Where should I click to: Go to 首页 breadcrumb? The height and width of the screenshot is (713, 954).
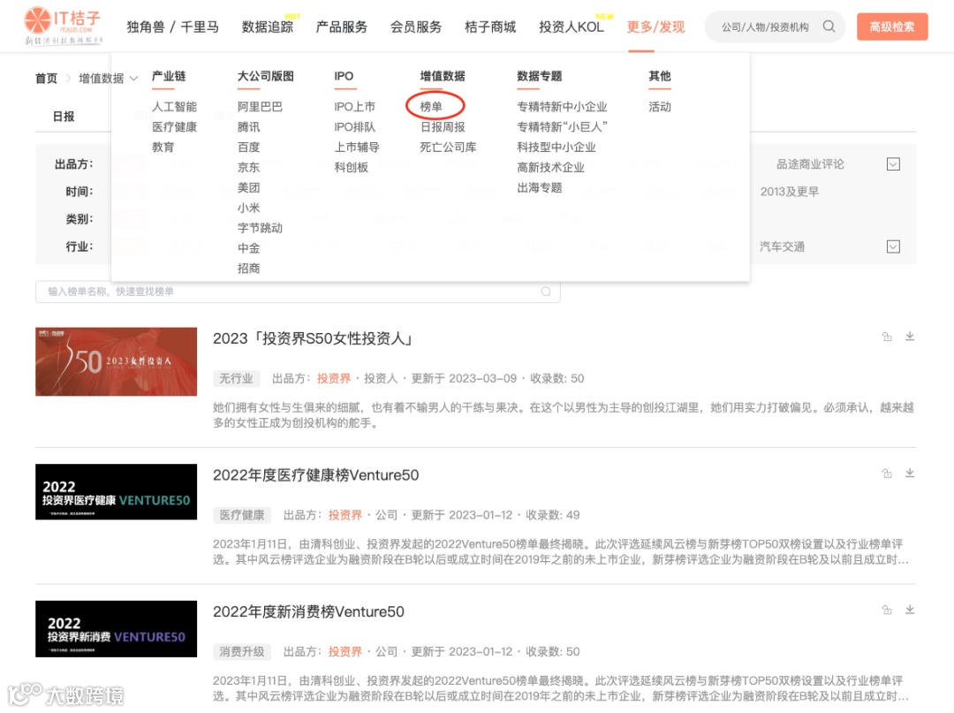[x=46, y=79]
